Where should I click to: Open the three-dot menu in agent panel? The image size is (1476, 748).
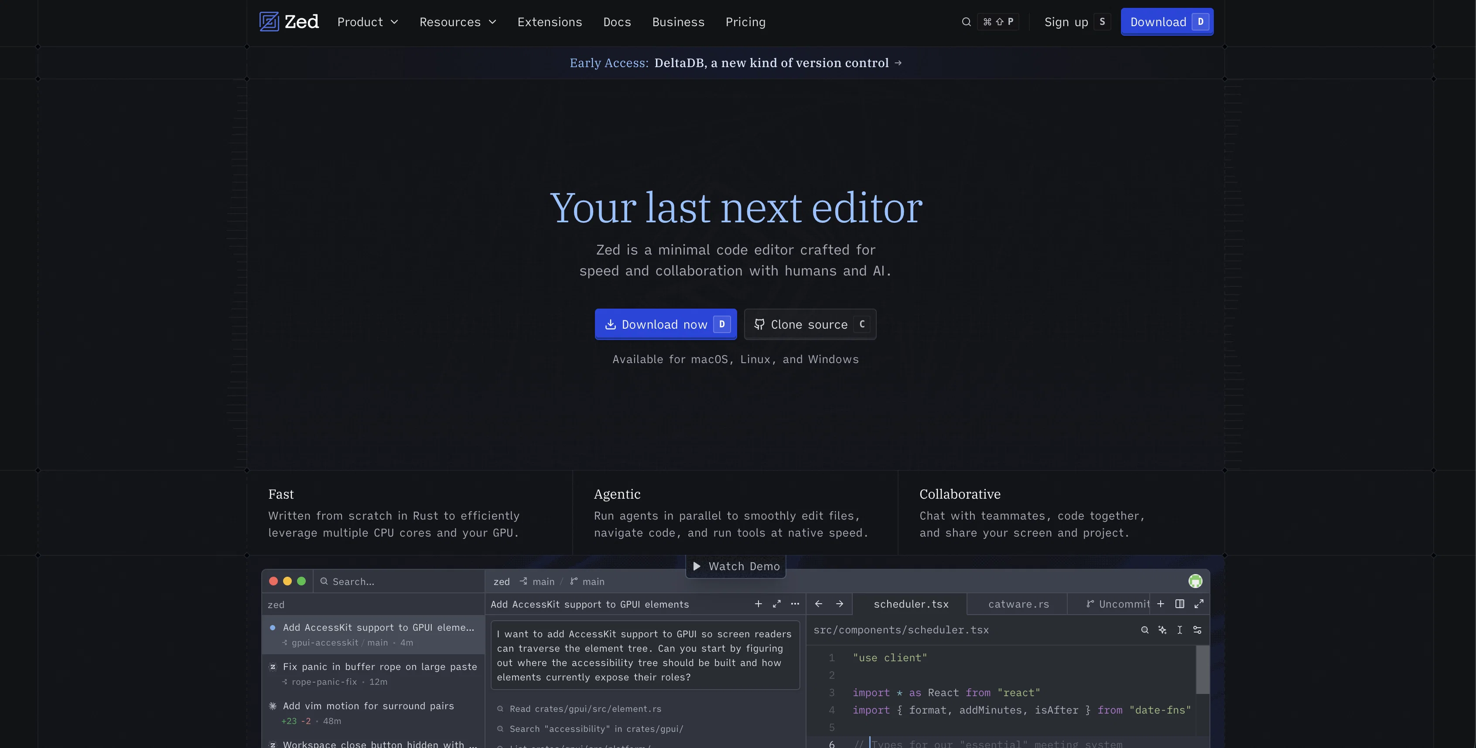795,604
